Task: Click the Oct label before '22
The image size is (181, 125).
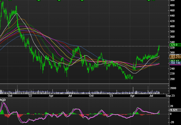Action: 10,96
